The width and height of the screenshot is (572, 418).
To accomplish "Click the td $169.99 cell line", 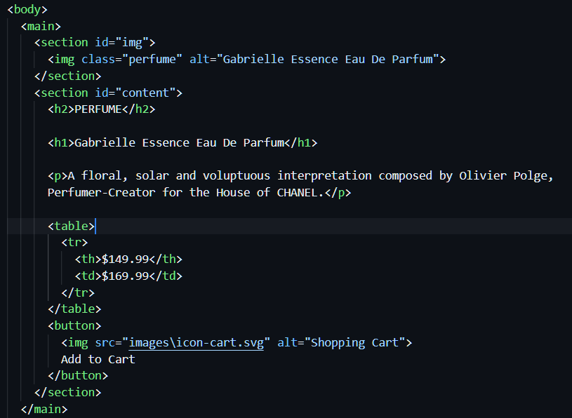I will pos(128,276).
